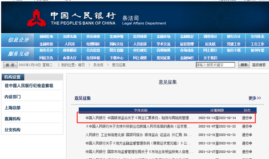Open the 金融知识 menu item
Screen dimensions: 269x159
click(187, 58)
